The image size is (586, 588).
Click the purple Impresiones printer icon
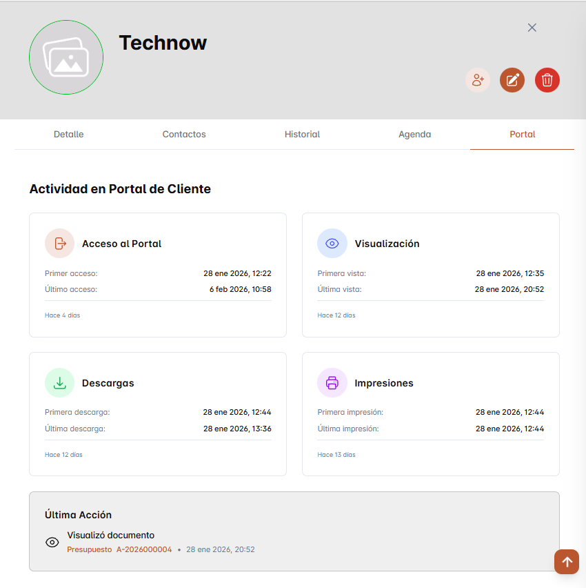pyautogui.click(x=332, y=382)
